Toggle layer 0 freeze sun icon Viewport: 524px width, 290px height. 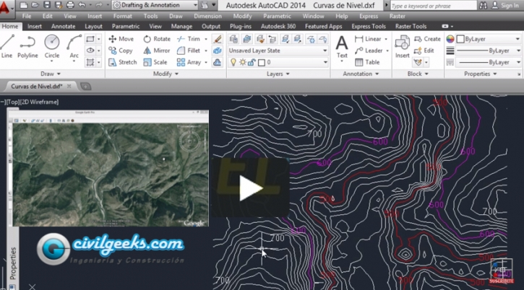(243, 63)
